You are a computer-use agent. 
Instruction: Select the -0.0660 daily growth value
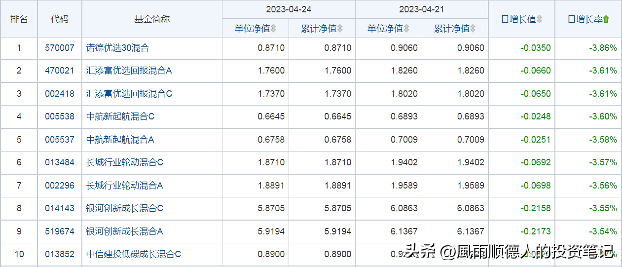click(x=536, y=71)
